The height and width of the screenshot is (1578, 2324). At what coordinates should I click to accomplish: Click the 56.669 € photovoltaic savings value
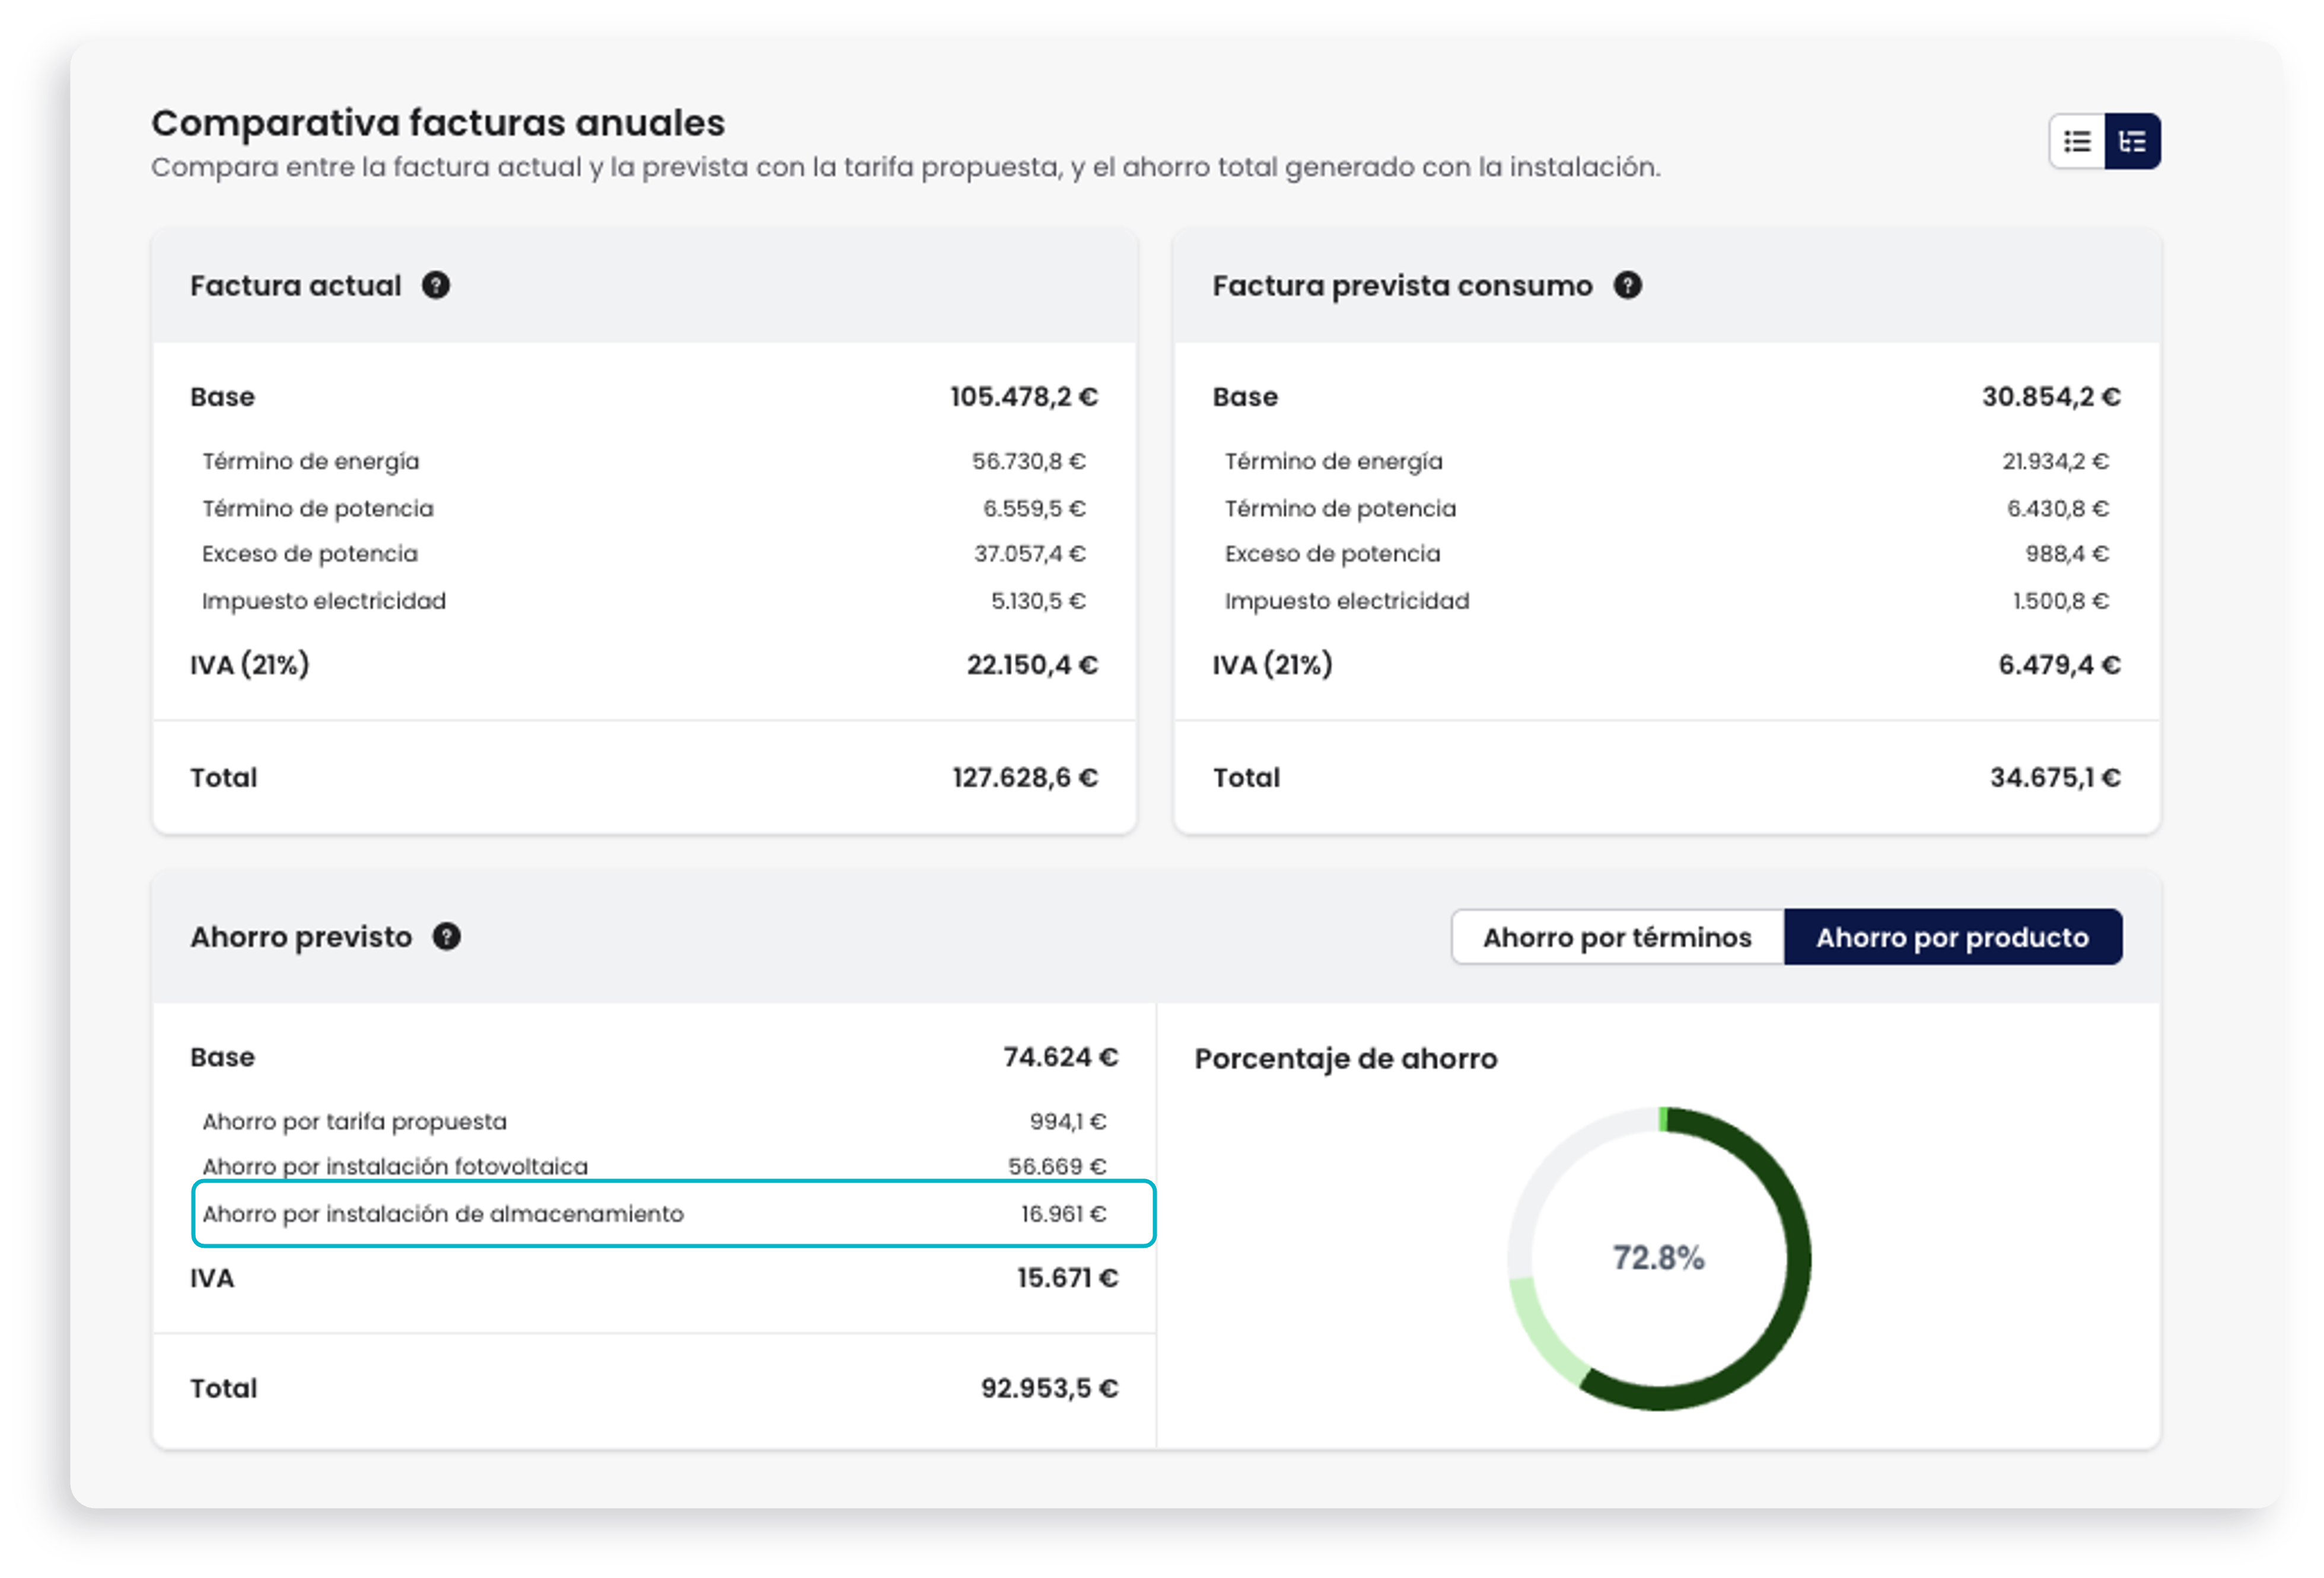pos(1056,1166)
